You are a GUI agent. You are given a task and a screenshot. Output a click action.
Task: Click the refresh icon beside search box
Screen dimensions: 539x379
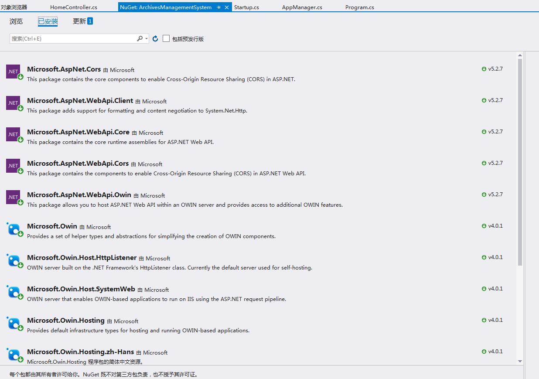point(155,39)
